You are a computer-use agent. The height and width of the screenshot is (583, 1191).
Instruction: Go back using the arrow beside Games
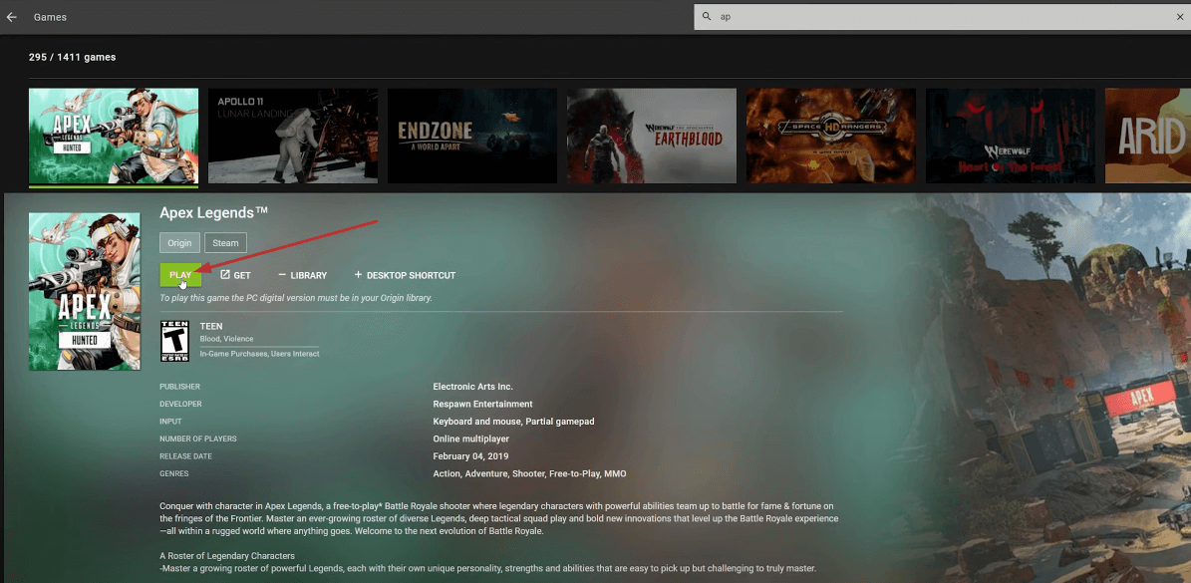point(11,17)
